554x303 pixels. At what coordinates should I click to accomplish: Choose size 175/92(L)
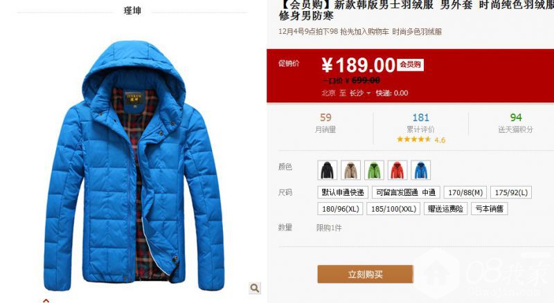point(511,192)
